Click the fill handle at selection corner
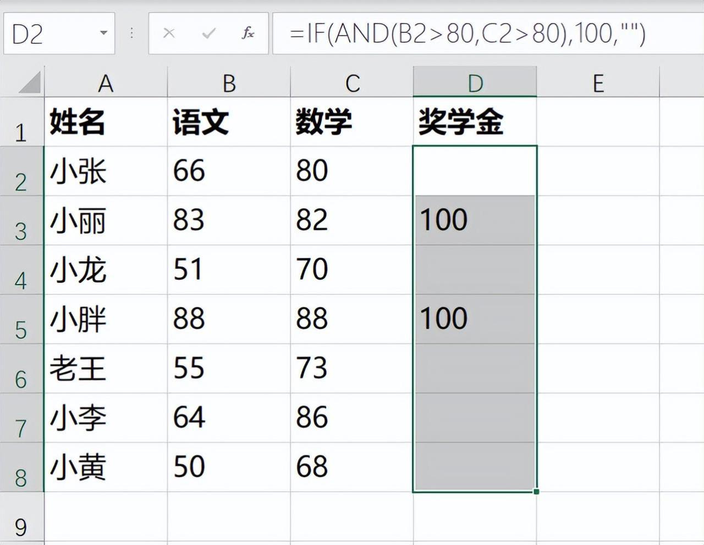The image size is (704, 545). (536, 491)
